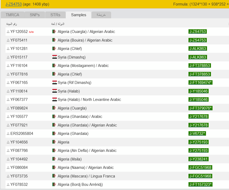Open J-ALK863 badge in YF101281 row

tap(198, 49)
